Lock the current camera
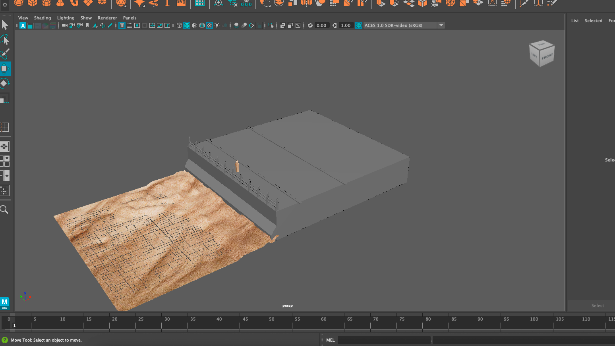The image size is (615, 346). coord(72,25)
